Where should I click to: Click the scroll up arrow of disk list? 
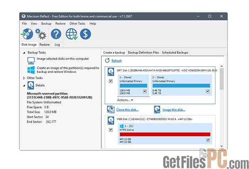pyautogui.click(x=222, y=66)
